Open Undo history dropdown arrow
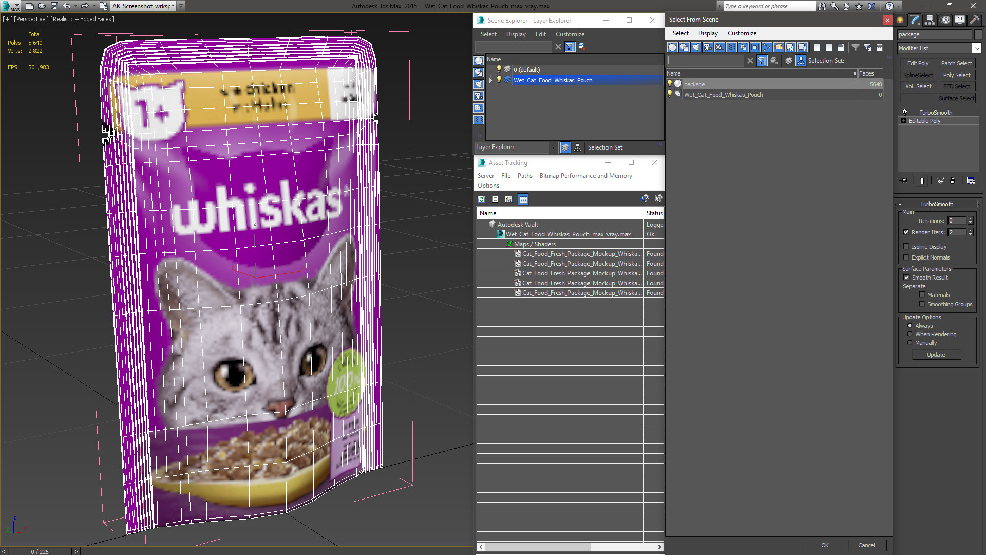The height and width of the screenshot is (555, 986). tap(75, 6)
